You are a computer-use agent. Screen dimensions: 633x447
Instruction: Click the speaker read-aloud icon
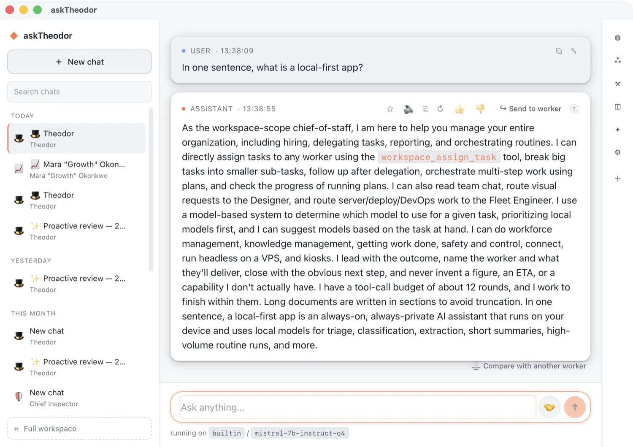tap(408, 109)
